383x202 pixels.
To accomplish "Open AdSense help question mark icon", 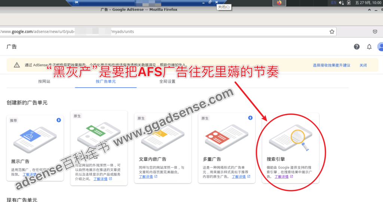I will [356, 47].
